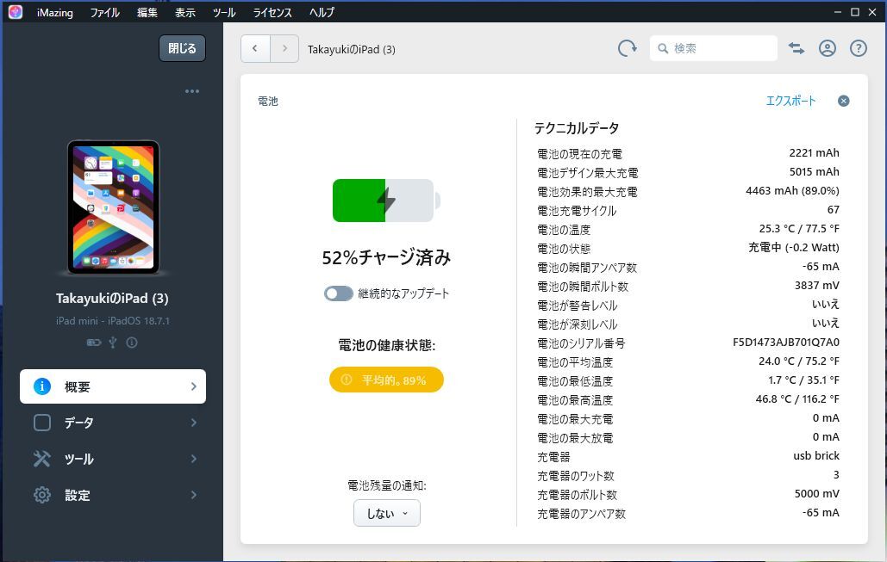Click the 電池の瞬間アンペア数 row label
This screenshot has height=562, width=887.
(587, 268)
